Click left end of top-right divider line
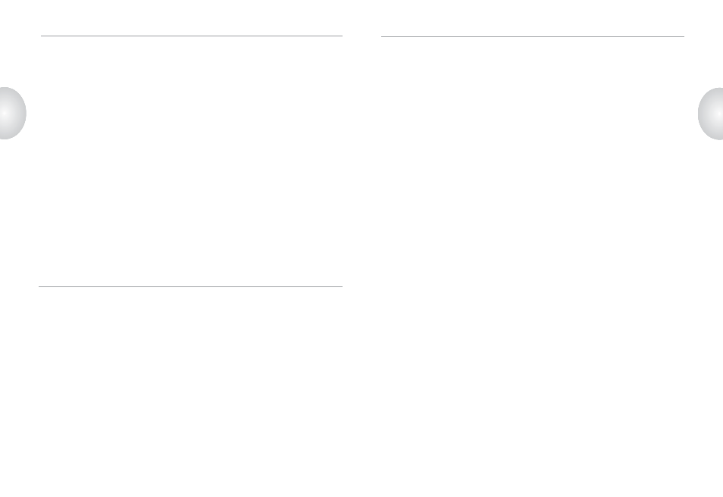 tap(382, 36)
